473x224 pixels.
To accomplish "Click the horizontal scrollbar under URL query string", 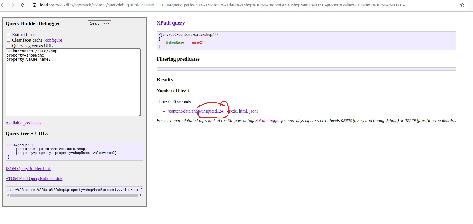I will pos(74,195).
